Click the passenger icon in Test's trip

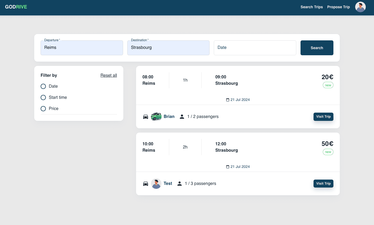(180, 184)
